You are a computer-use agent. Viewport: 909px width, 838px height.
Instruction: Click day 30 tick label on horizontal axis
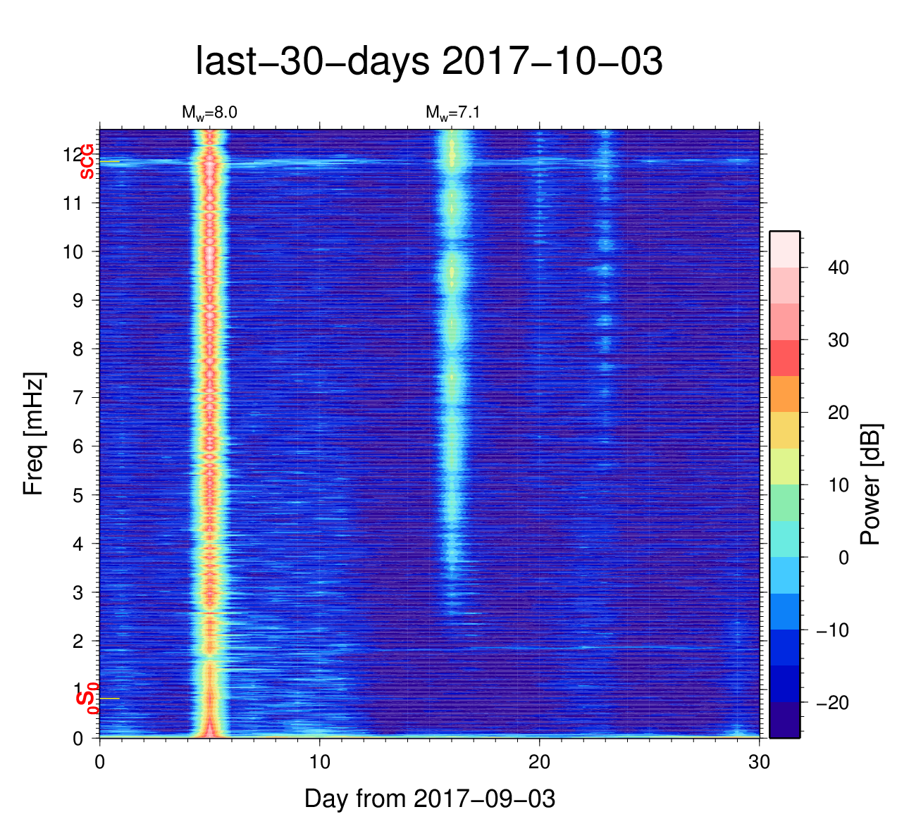tap(759, 762)
